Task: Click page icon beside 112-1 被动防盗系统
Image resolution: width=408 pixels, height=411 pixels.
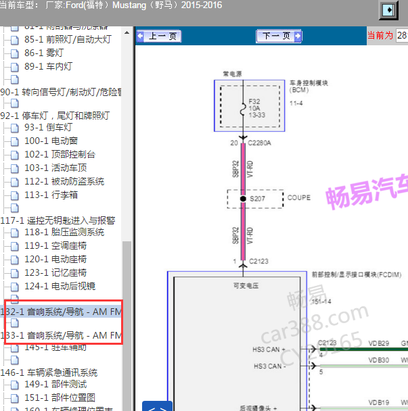Action: point(15,182)
